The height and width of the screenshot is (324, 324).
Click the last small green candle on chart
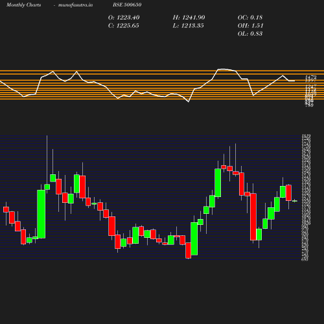pyautogui.click(x=295, y=201)
